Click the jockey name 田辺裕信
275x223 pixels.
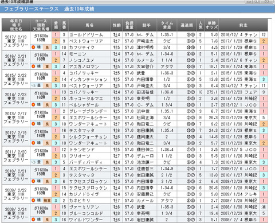point(145,92)
